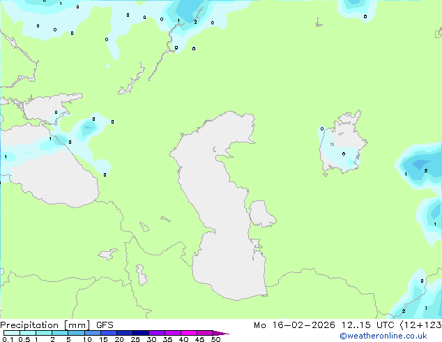Click the '0.1' legend scale value

pos(8,339)
